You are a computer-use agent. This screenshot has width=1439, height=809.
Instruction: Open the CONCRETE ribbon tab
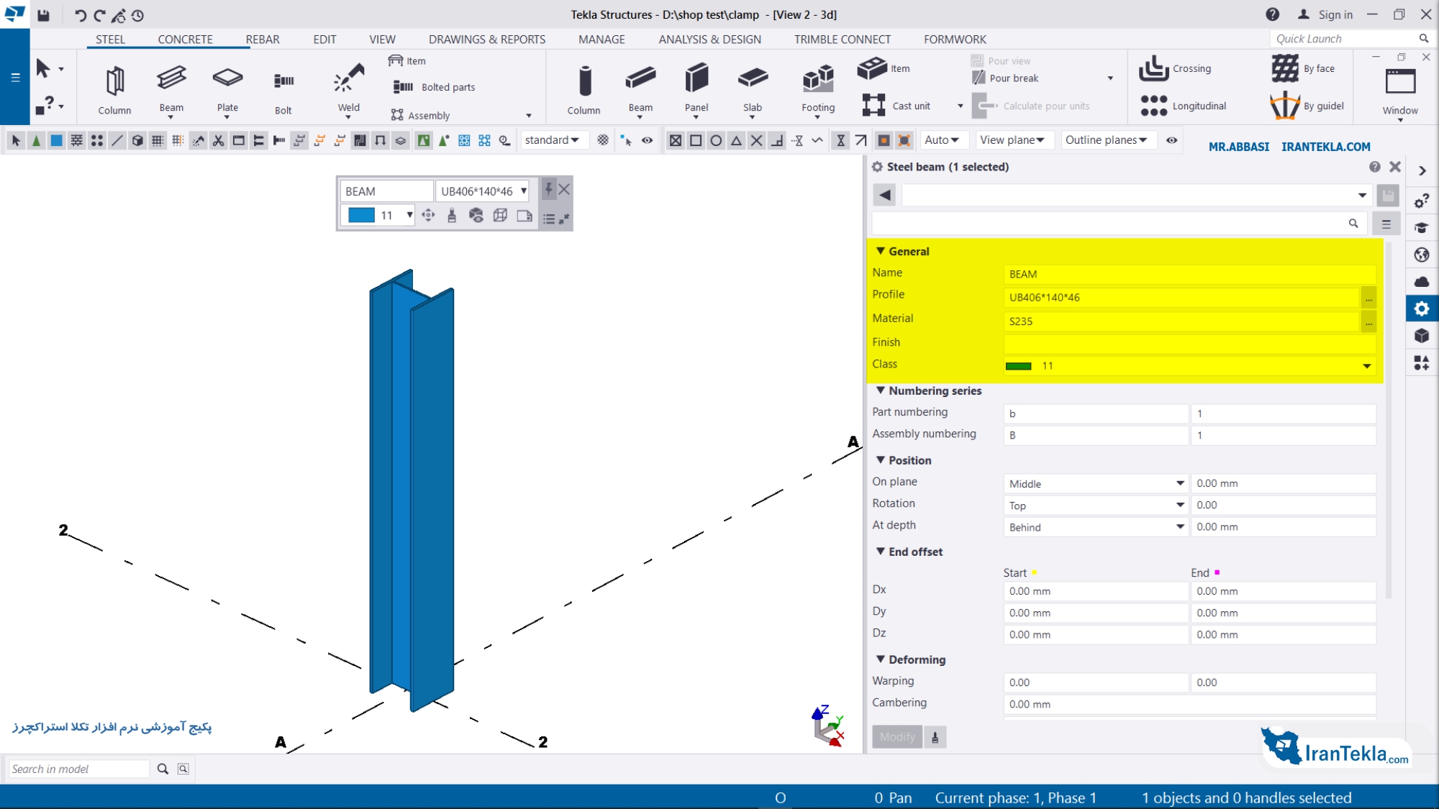click(x=185, y=40)
